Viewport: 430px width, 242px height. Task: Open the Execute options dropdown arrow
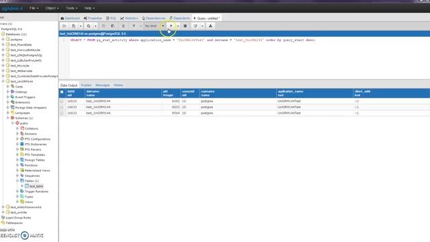pos(177,26)
